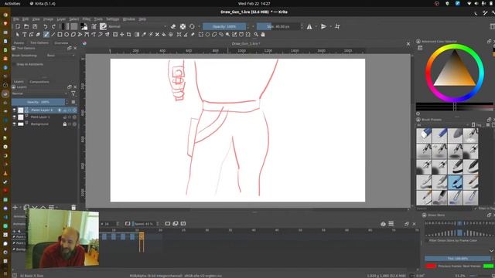Open the Layer menu
This screenshot has width=495, height=278.
click(61, 19)
